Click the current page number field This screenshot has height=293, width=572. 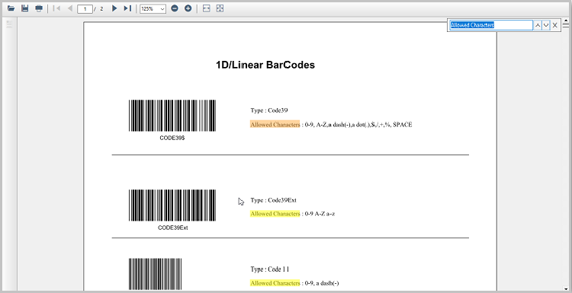pyautogui.click(x=85, y=8)
